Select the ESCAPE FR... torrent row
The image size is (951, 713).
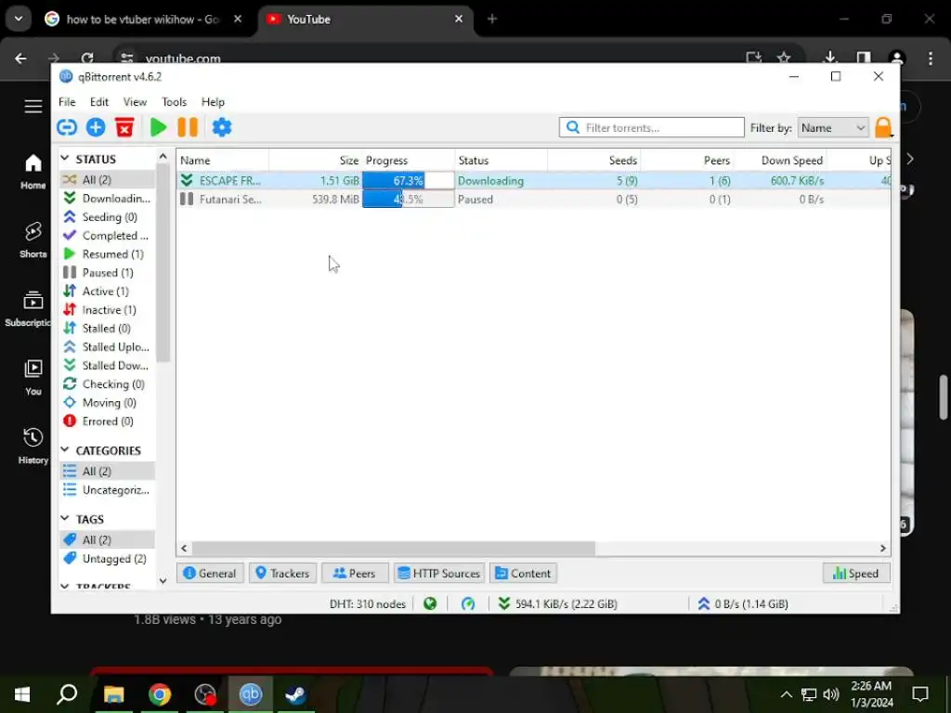534,181
